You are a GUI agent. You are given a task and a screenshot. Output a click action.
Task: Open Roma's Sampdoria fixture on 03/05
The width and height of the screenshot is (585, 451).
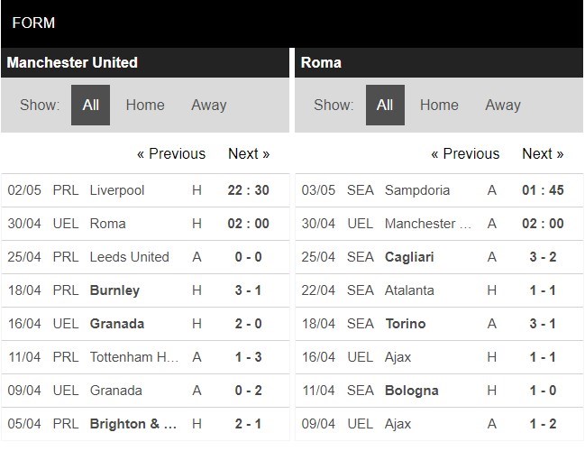(416, 190)
